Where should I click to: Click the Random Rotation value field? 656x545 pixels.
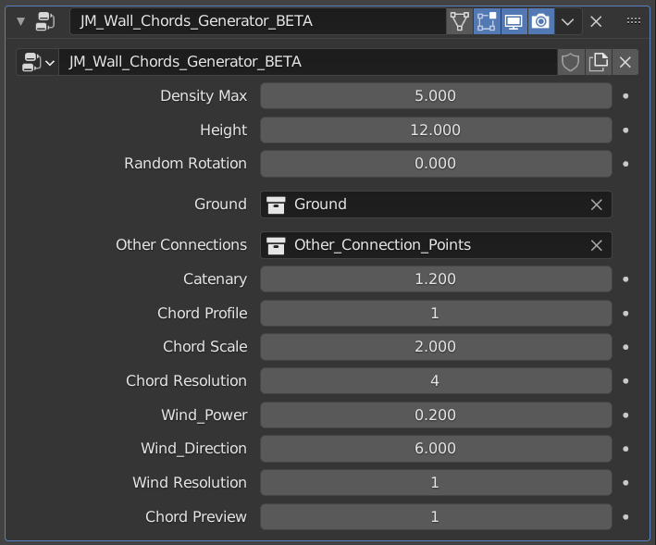pos(436,164)
